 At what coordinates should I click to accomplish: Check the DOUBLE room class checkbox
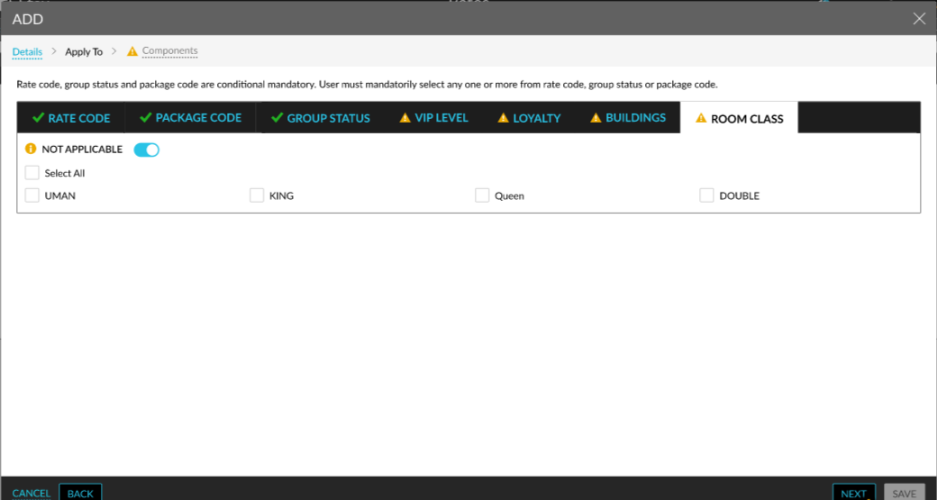click(707, 195)
